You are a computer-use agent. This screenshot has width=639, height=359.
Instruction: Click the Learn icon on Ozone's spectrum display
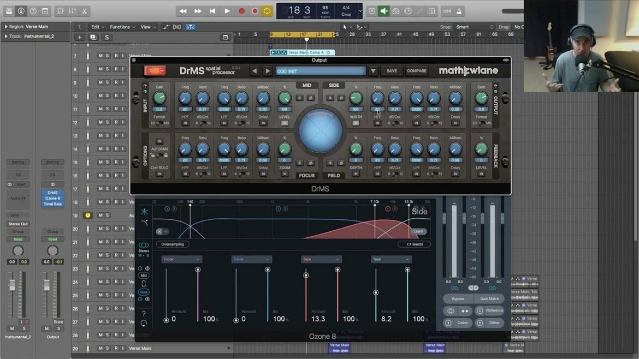point(419,231)
